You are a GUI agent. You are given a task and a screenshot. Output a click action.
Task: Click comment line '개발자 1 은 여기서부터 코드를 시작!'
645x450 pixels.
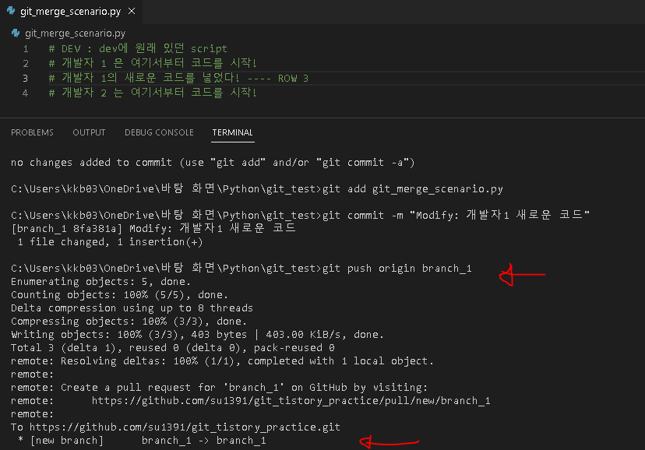pyautogui.click(x=153, y=63)
